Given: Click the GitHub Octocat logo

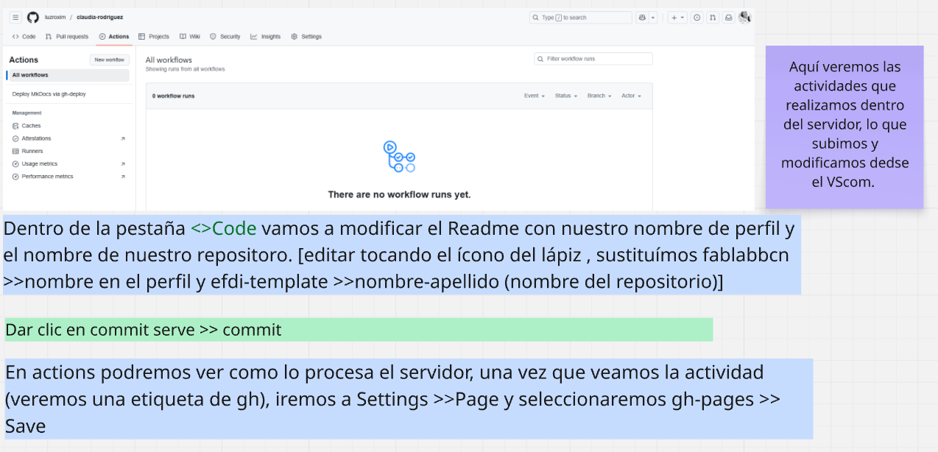Looking at the screenshot, I should (x=33, y=18).
